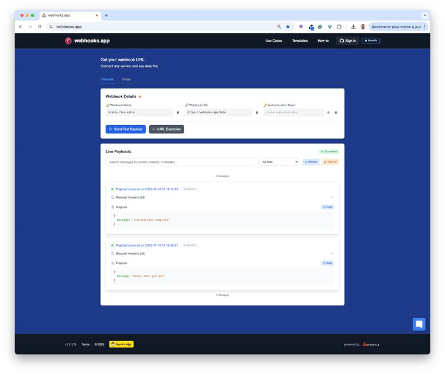Open the chat widget icon

[419, 324]
